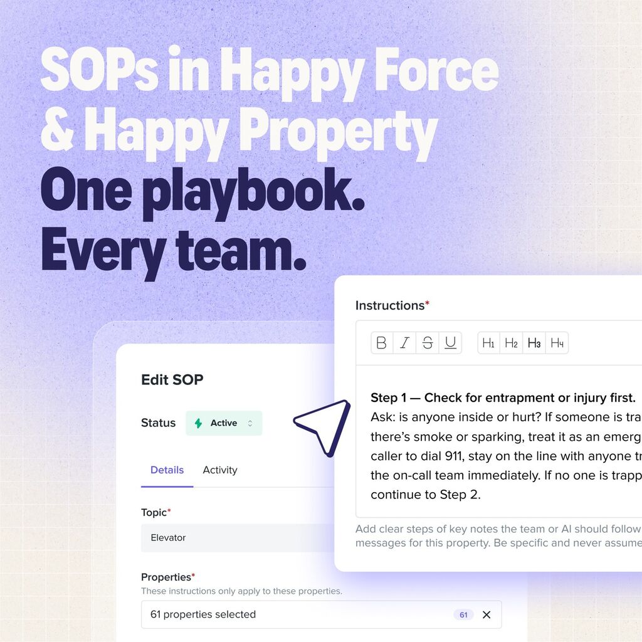
Task: Click the 'continue to Step 2.' text
Action: point(426,495)
